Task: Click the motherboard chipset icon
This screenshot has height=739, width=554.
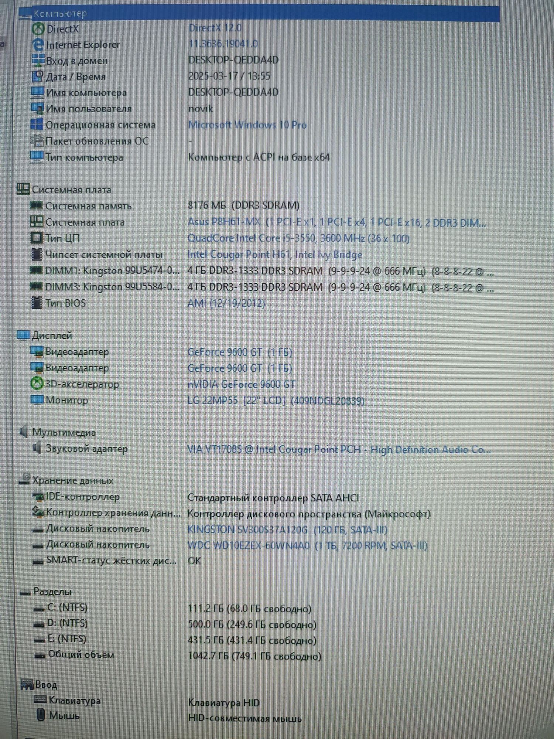Action: (x=36, y=254)
